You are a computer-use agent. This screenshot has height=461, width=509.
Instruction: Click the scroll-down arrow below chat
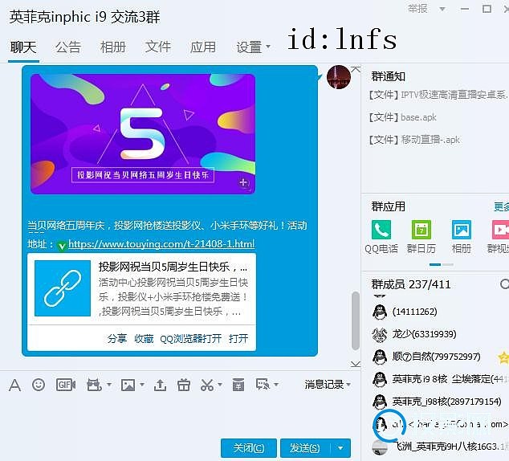(x=356, y=365)
